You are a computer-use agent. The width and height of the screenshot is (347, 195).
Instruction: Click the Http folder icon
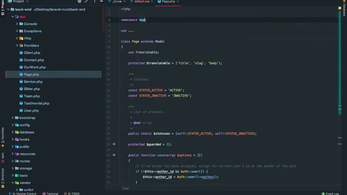(x=21, y=38)
